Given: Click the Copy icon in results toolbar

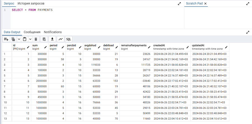Looking at the screenshot, I should [x=13, y=39].
